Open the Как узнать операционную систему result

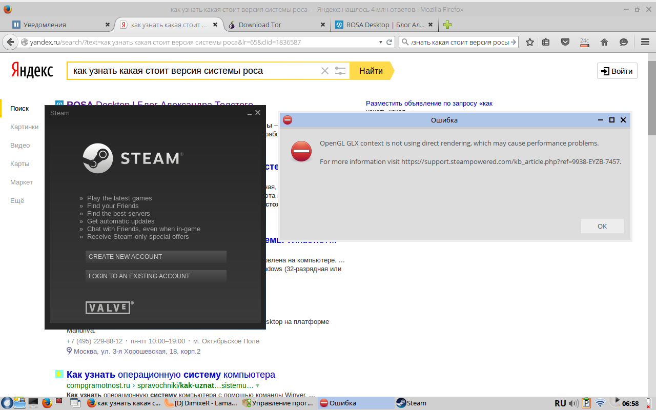[171, 375]
